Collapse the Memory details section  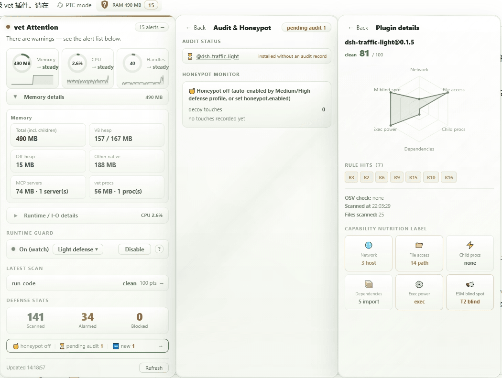click(x=87, y=97)
